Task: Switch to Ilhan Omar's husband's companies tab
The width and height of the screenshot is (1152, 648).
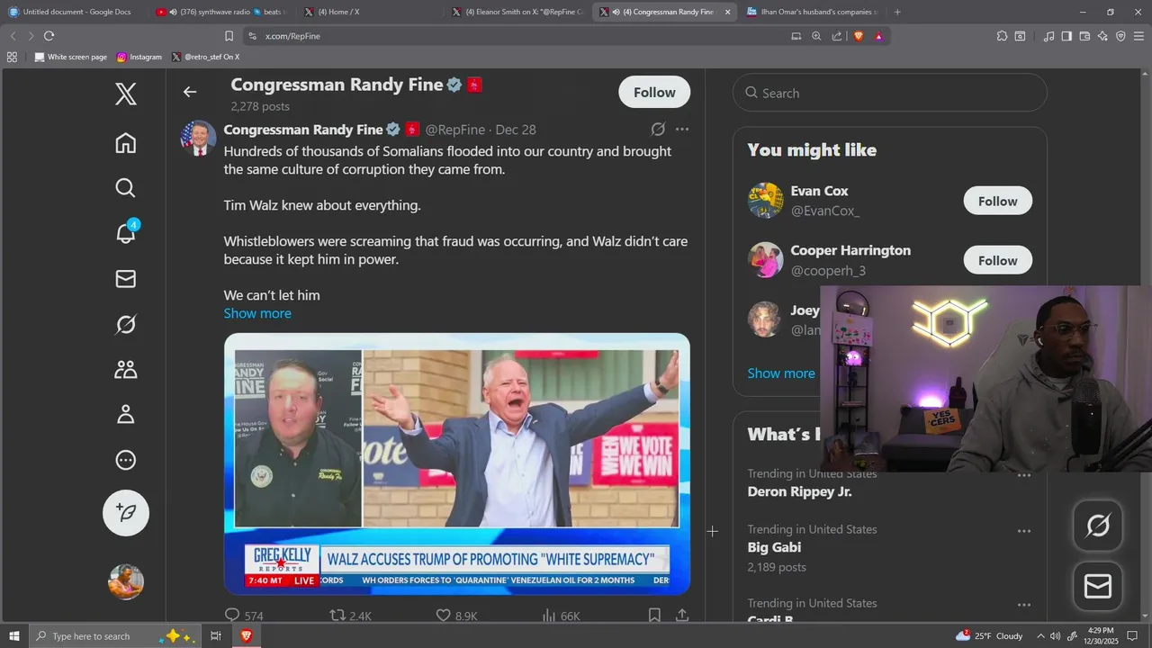Action: (813, 12)
